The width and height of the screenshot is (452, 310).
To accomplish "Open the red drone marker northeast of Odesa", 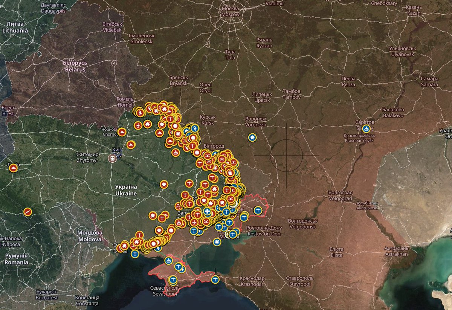I will click(x=139, y=235).
